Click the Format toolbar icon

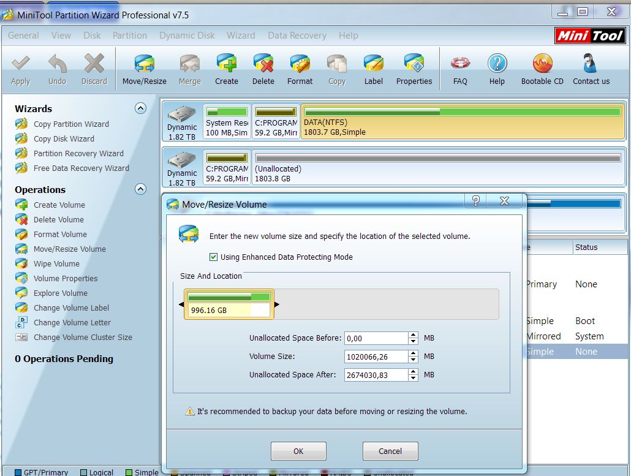coord(300,63)
